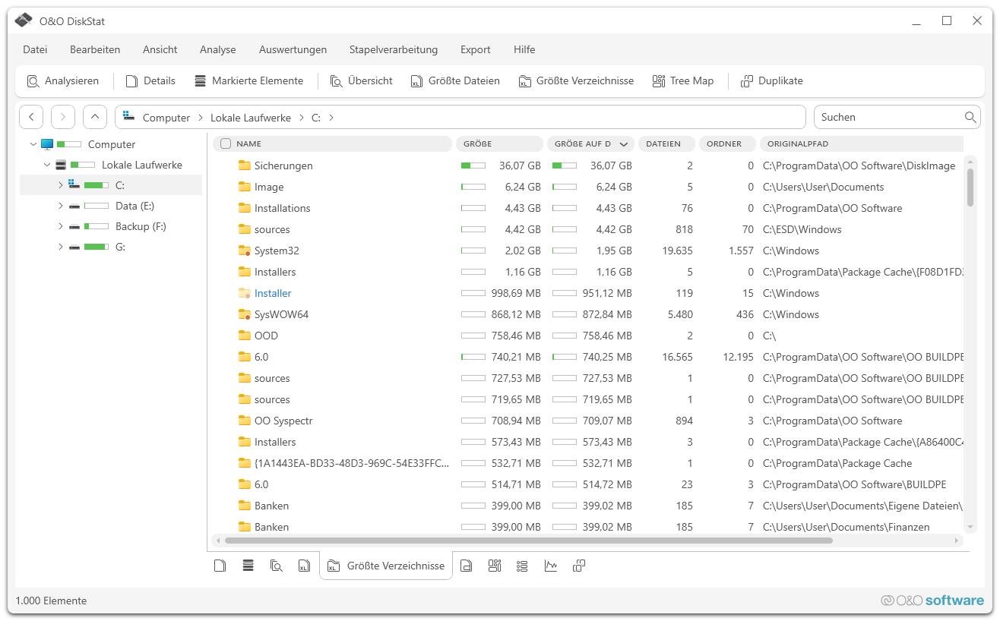Image resolution: width=1000 pixels, height=621 pixels.
Task: Expand the C: drive in the tree
Action: (61, 185)
